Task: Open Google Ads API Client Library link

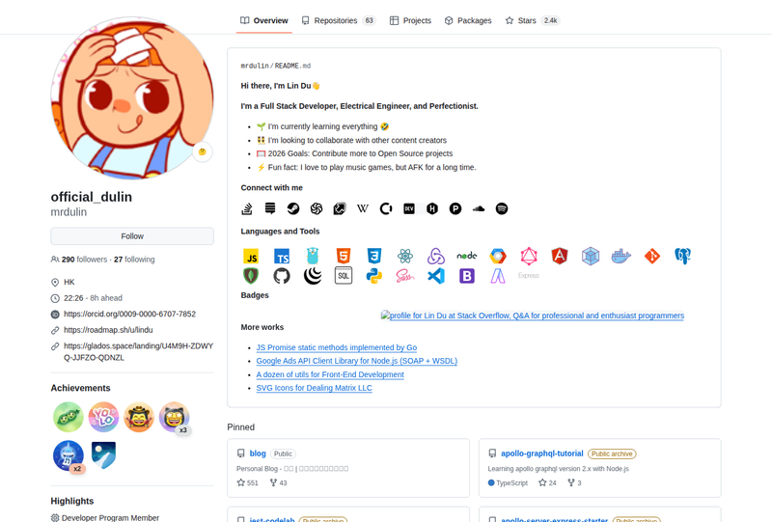Action: tap(356, 361)
